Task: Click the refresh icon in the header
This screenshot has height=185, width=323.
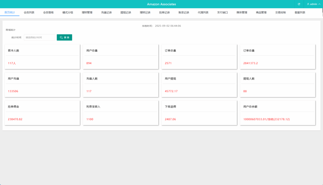Action: click(299, 4)
